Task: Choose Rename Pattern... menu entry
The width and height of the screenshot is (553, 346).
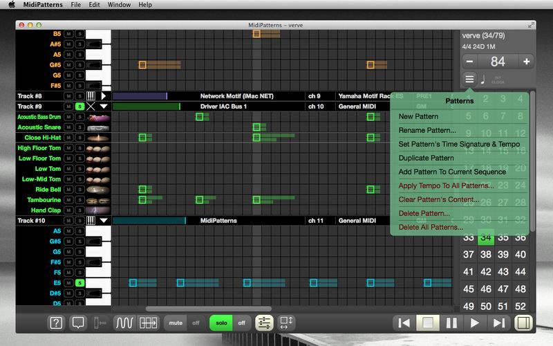Action: pos(427,130)
